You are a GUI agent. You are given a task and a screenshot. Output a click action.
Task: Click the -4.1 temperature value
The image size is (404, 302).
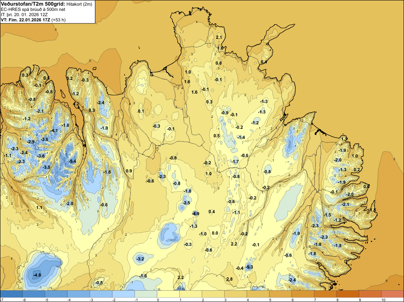pyautogui.click(x=54, y=130)
